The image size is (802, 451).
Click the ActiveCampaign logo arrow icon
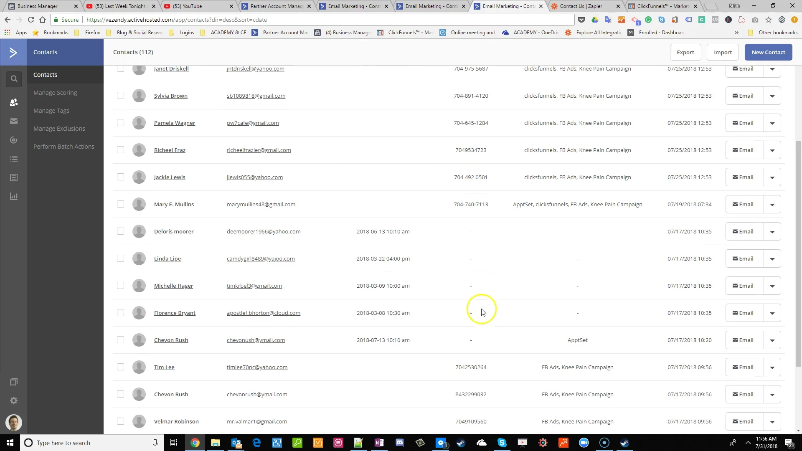coord(13,52)
